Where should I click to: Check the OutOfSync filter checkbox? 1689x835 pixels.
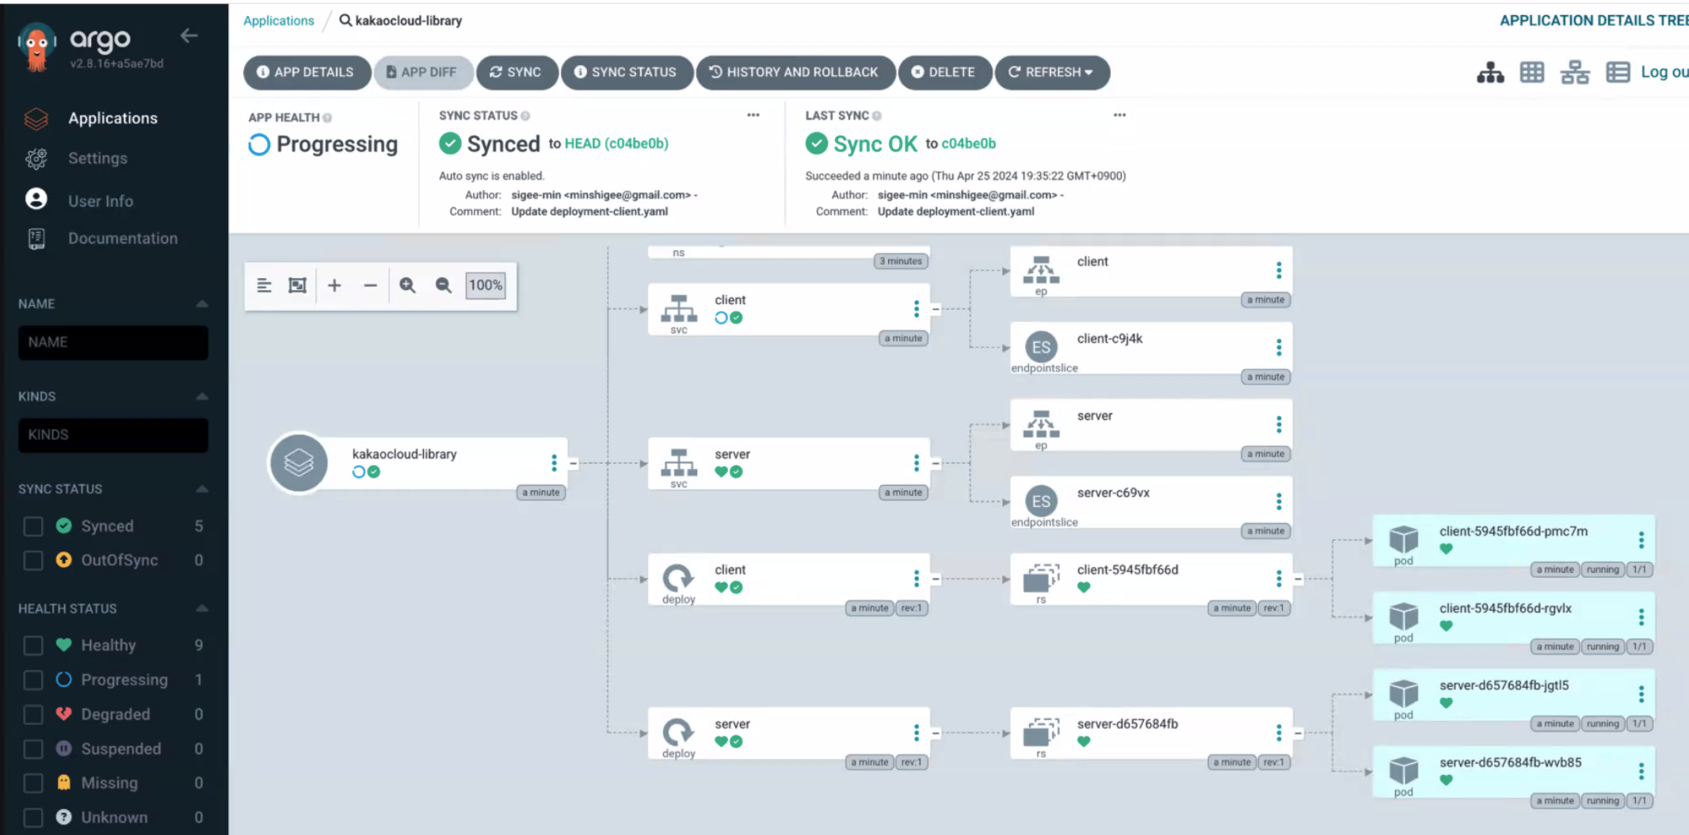tap(33, 560)
